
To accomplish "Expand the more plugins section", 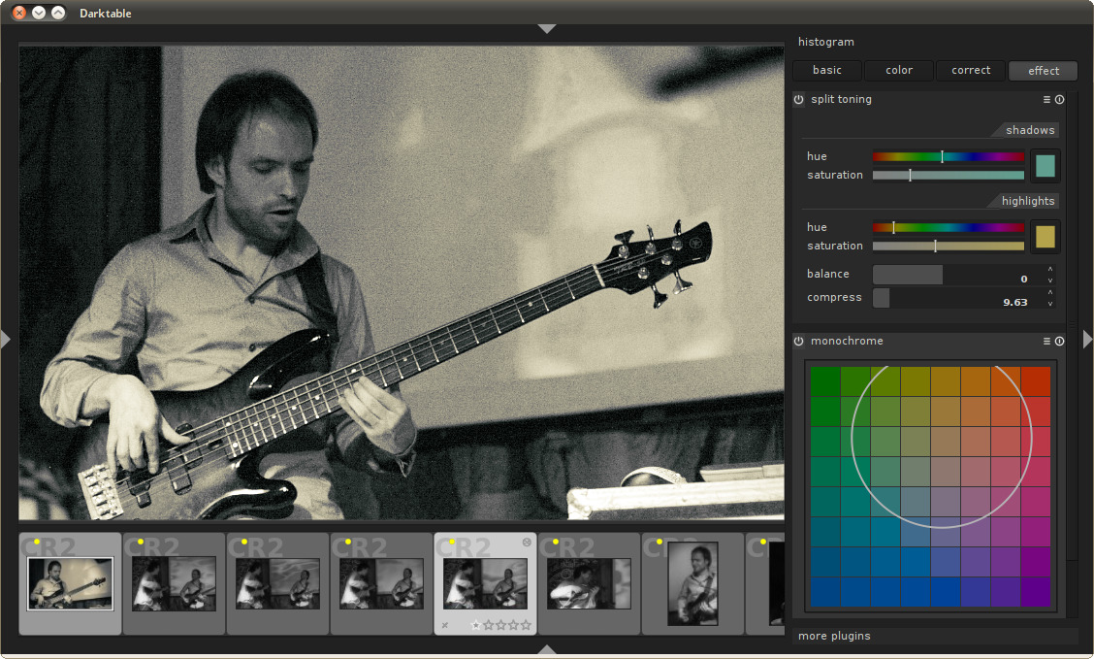I will pos(834,636).
